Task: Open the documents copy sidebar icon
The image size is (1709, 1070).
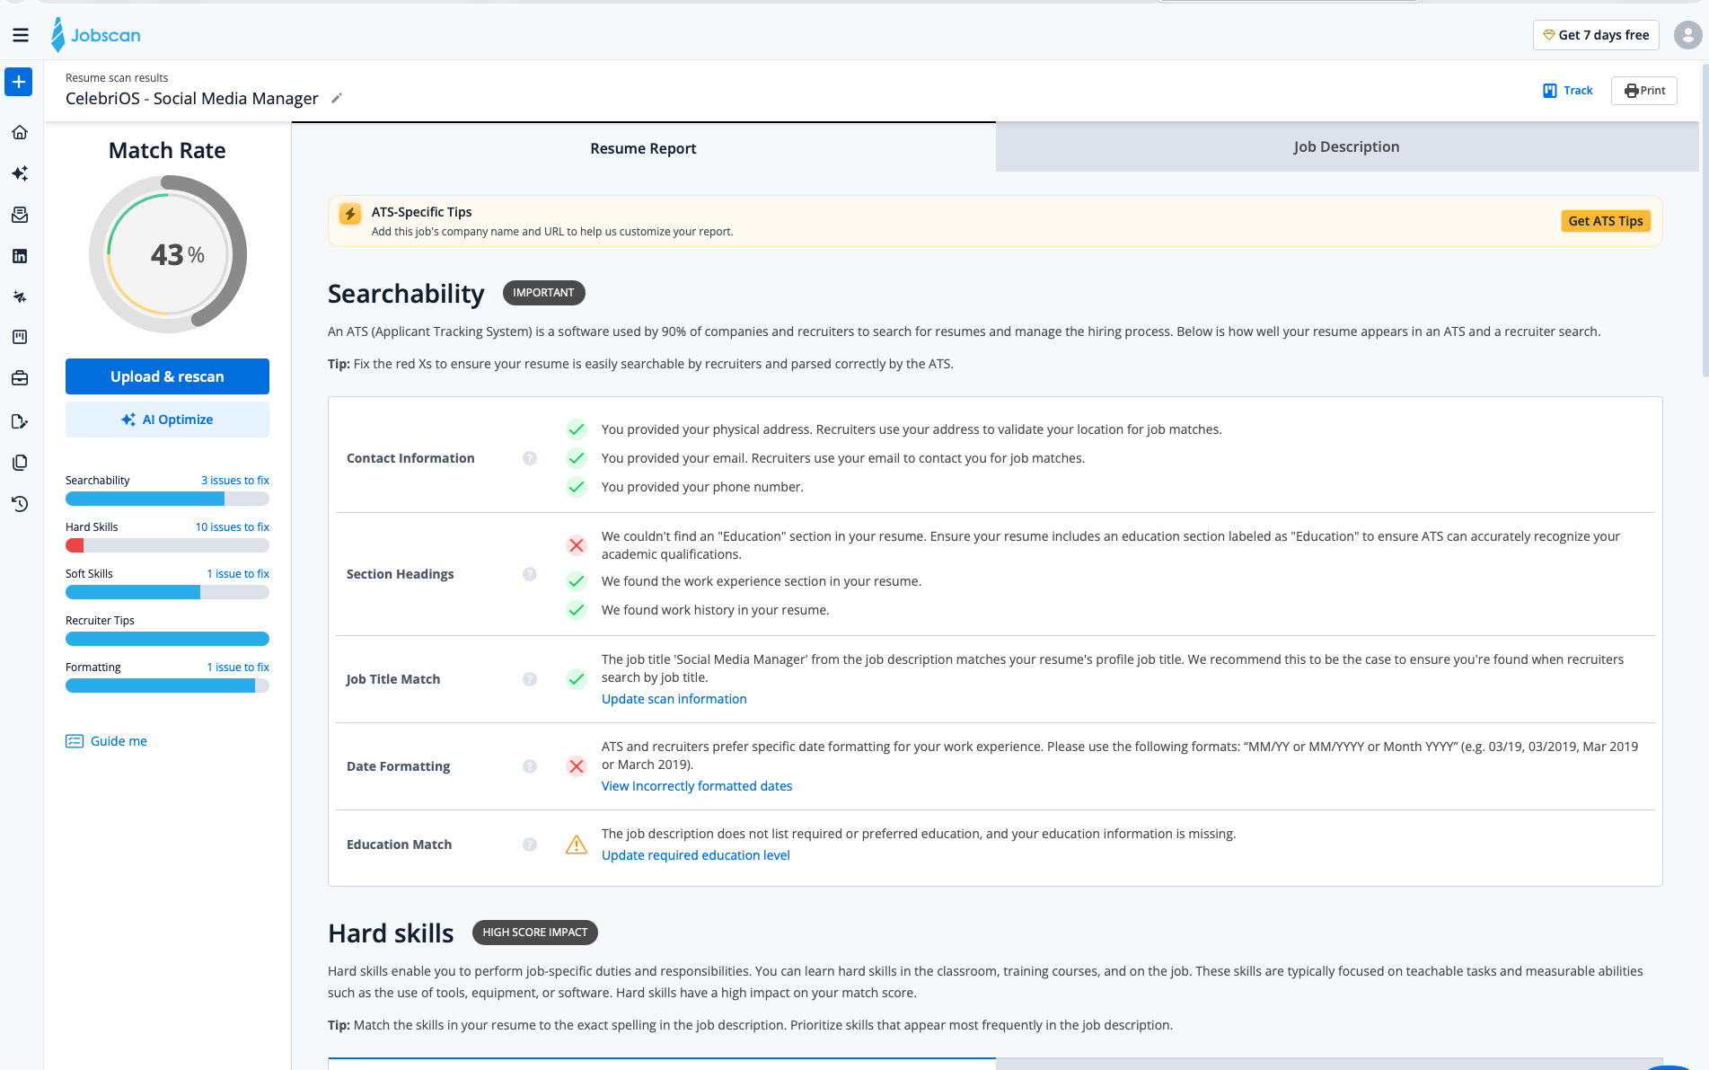Action: point(20,463)
